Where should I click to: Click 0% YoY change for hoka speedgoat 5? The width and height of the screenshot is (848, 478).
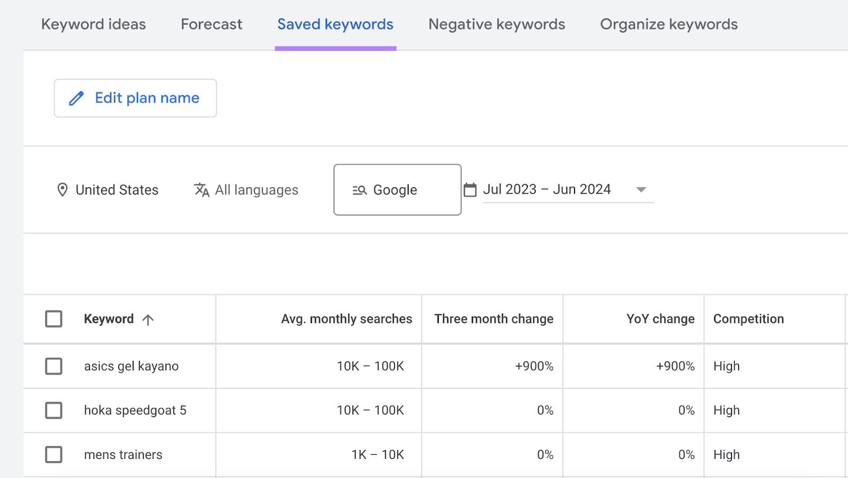(686, 410)
